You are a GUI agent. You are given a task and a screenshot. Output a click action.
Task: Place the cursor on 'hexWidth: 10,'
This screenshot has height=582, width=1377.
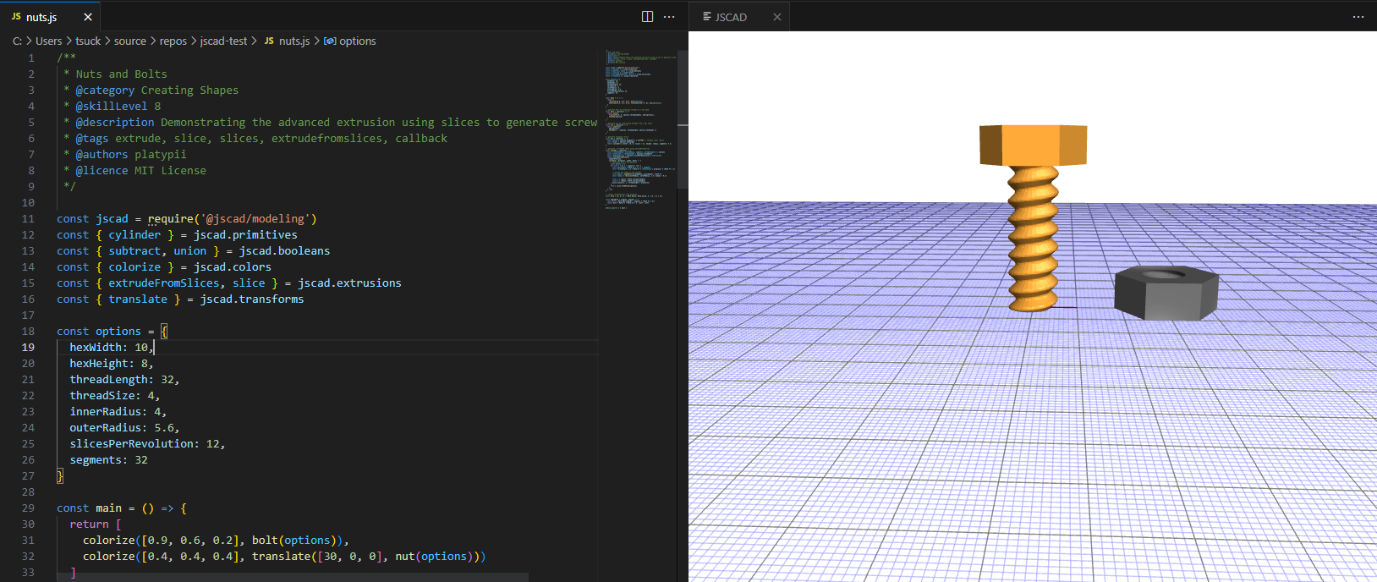click(x=112, y=347)
